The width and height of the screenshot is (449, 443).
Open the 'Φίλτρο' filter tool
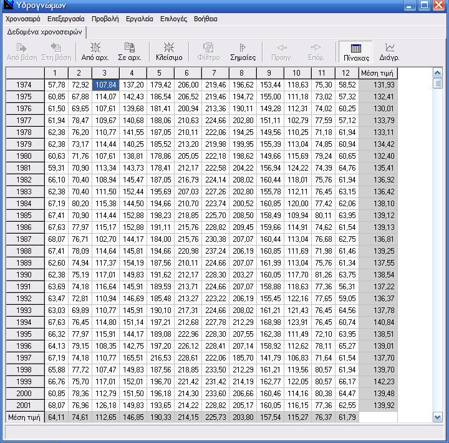(x=208, y=52)
